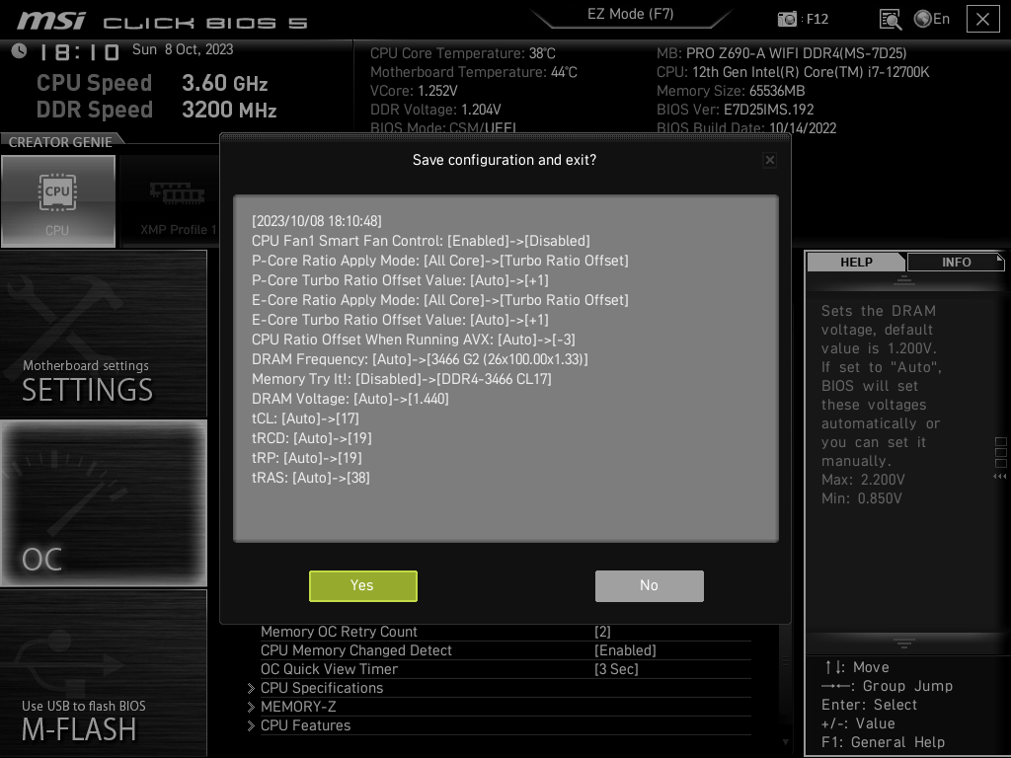Exit BIOS with the top-right X button
The width and height of the screenshot is (1011, 758).
pyautogui.click(x=982, y=19)
